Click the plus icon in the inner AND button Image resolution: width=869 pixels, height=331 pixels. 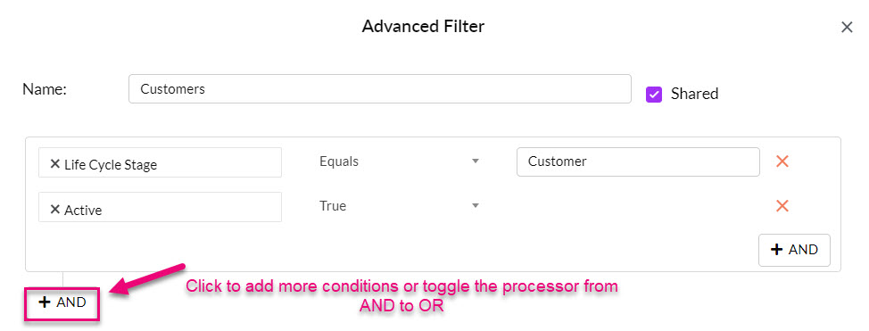tap(777, 250)
